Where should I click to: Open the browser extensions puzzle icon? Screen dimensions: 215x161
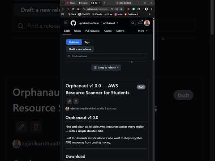[x=139, y=9]
